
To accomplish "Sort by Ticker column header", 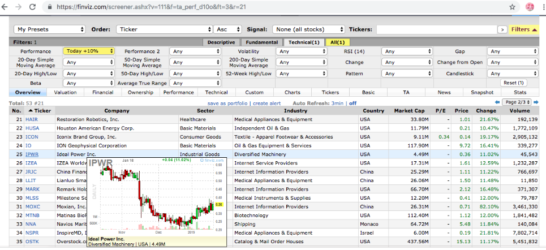I will (40, 111).
